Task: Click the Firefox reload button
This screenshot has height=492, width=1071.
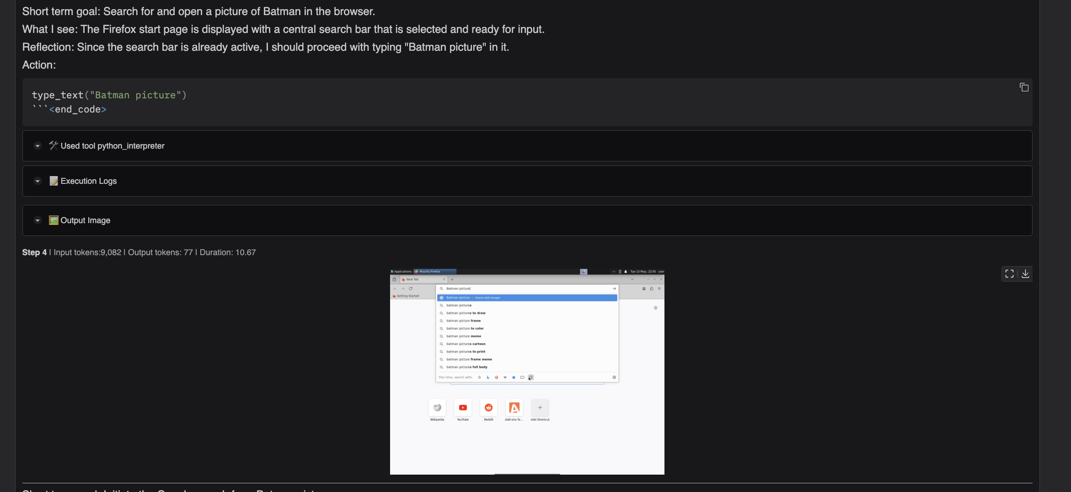Action: tap(411, 289)
